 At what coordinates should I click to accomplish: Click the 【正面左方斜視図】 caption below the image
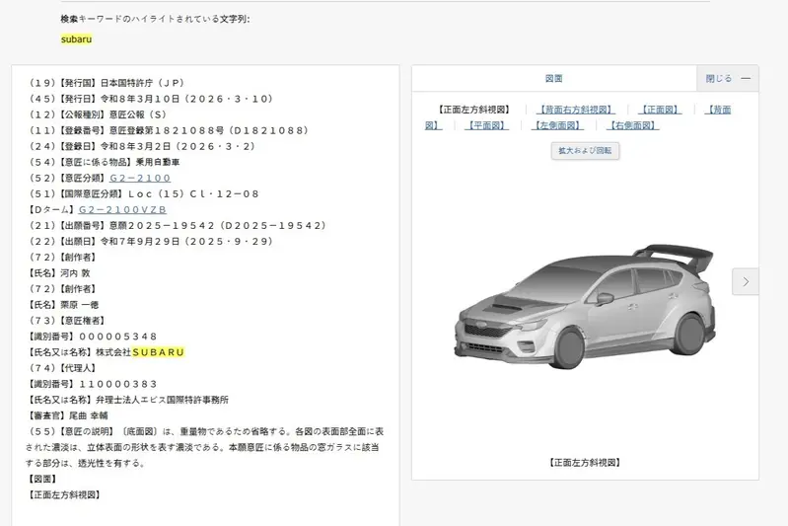coord(584,462)
